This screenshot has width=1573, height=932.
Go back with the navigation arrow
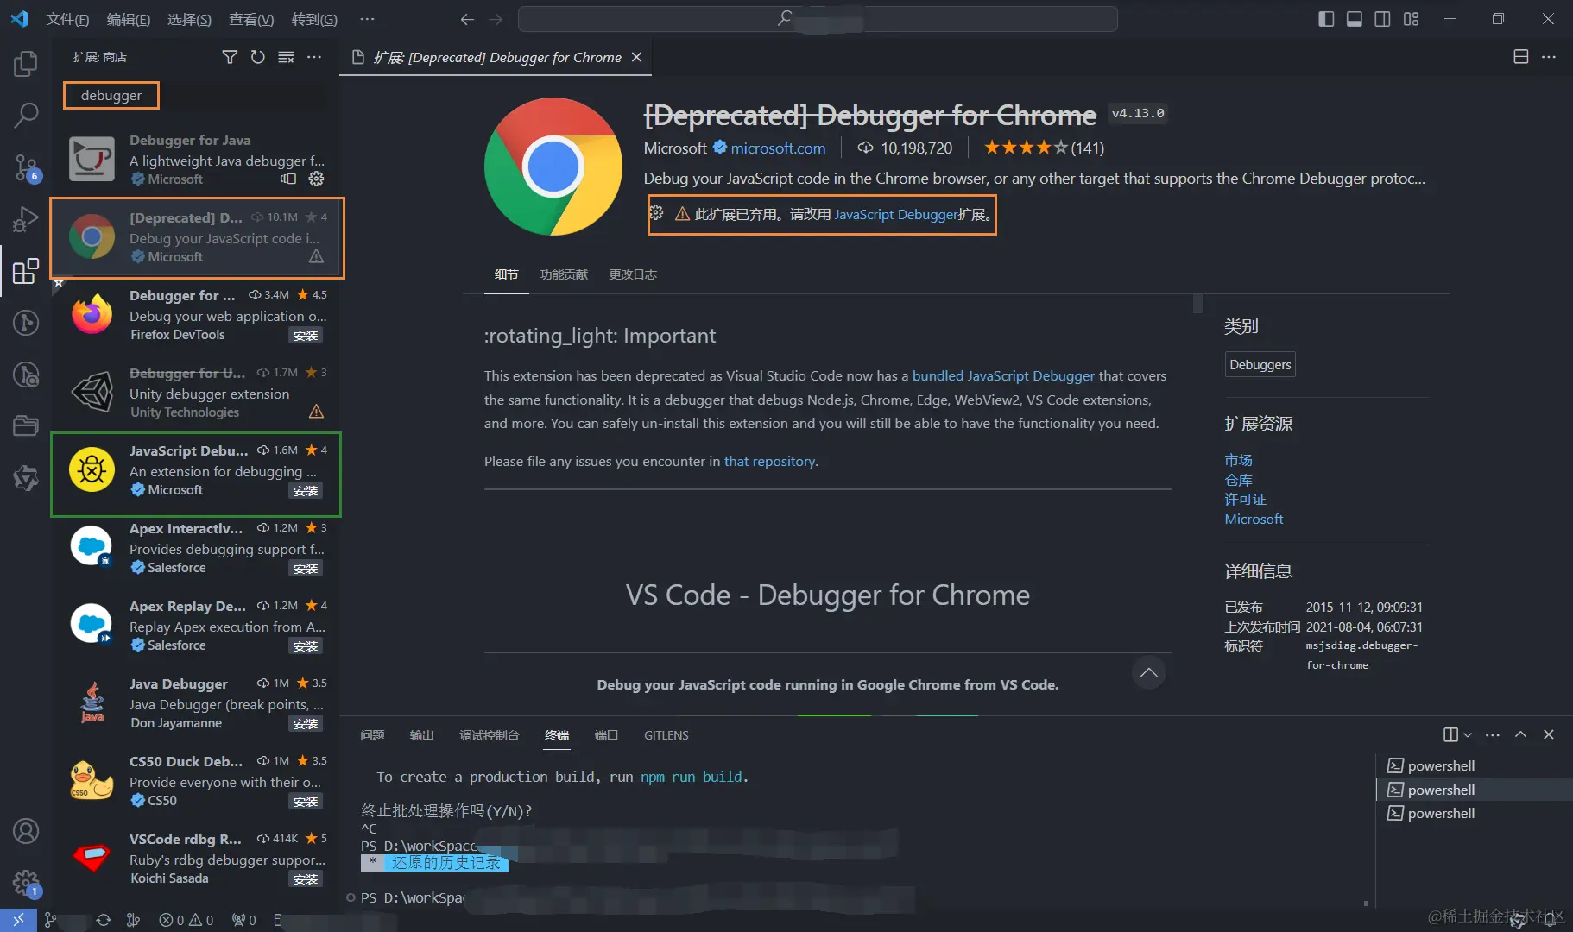coord(467,19)
